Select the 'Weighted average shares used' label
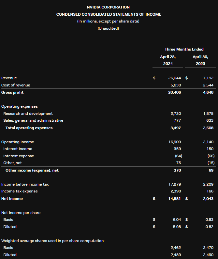218x259 pixels. coord(53,241)
